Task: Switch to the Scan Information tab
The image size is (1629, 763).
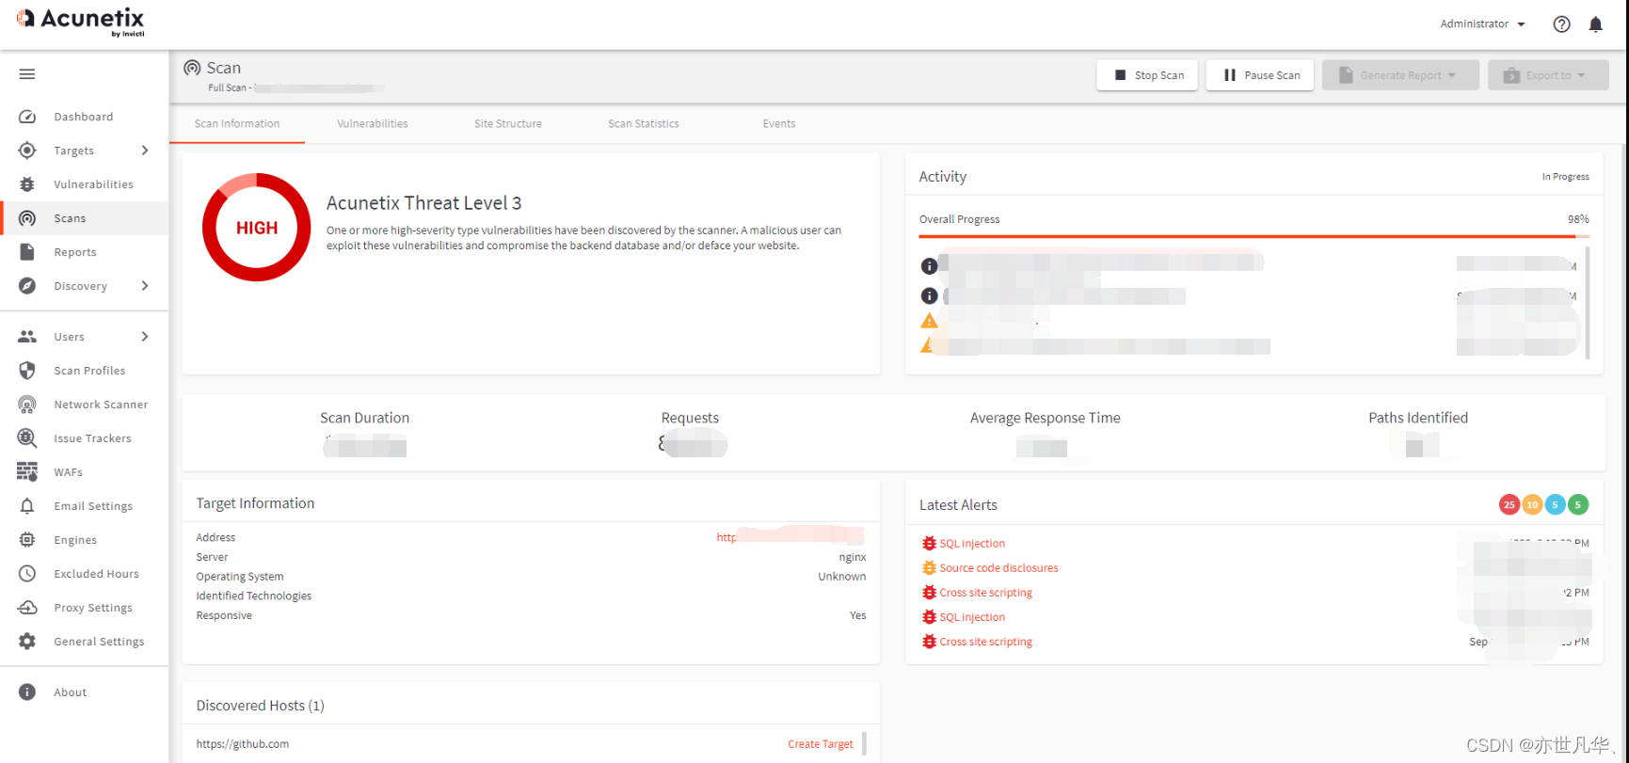Action: tap(237, 124)
